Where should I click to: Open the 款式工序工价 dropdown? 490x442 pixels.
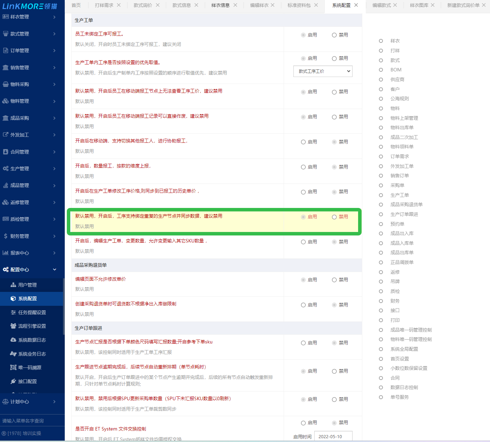pos(323,71)
